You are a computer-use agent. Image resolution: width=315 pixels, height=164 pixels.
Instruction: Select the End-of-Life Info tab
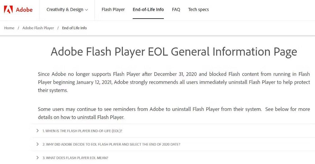coord(148,9)
